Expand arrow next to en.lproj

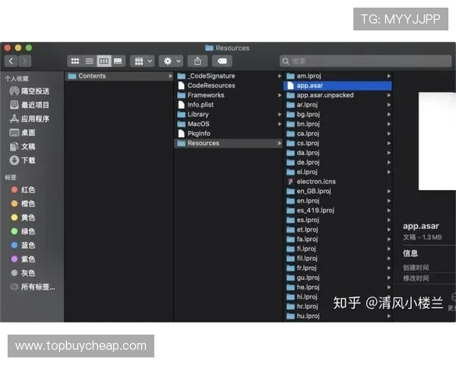point(389,201)
